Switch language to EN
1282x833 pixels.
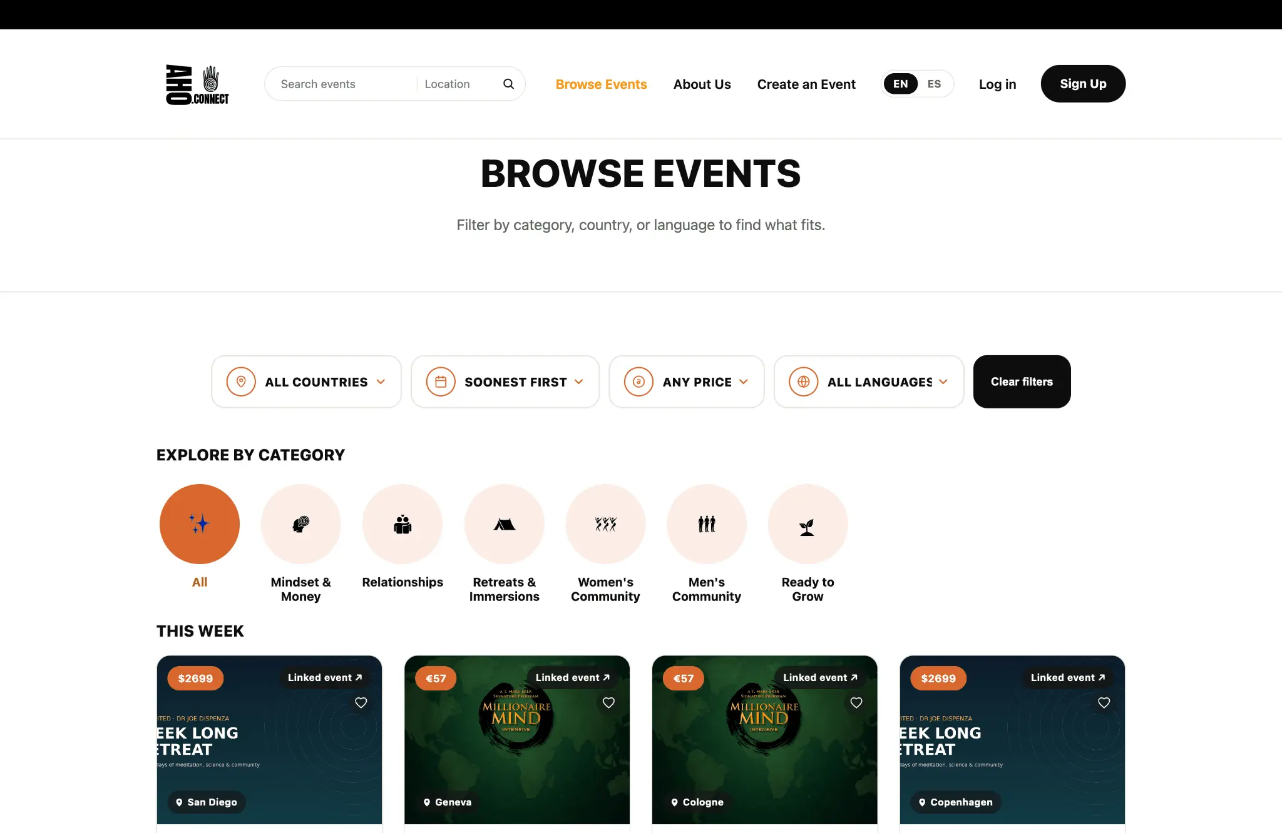coord(901,84)
